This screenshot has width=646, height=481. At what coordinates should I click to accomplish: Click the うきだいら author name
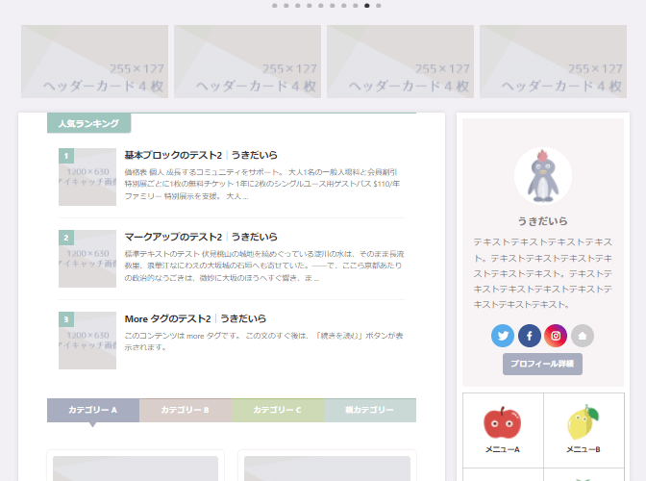(542, 221)
